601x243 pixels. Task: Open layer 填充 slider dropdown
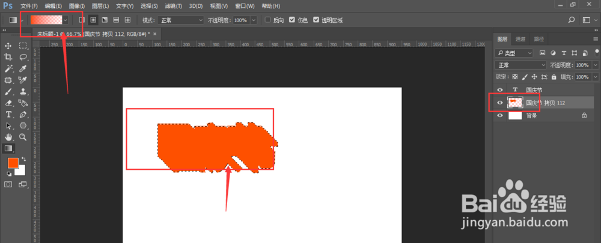(x=595, y=77)
